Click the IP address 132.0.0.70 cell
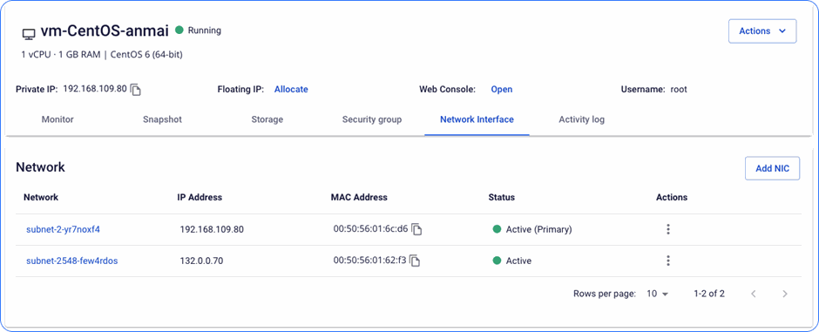The image size is (819, 332). click(201, 261)
